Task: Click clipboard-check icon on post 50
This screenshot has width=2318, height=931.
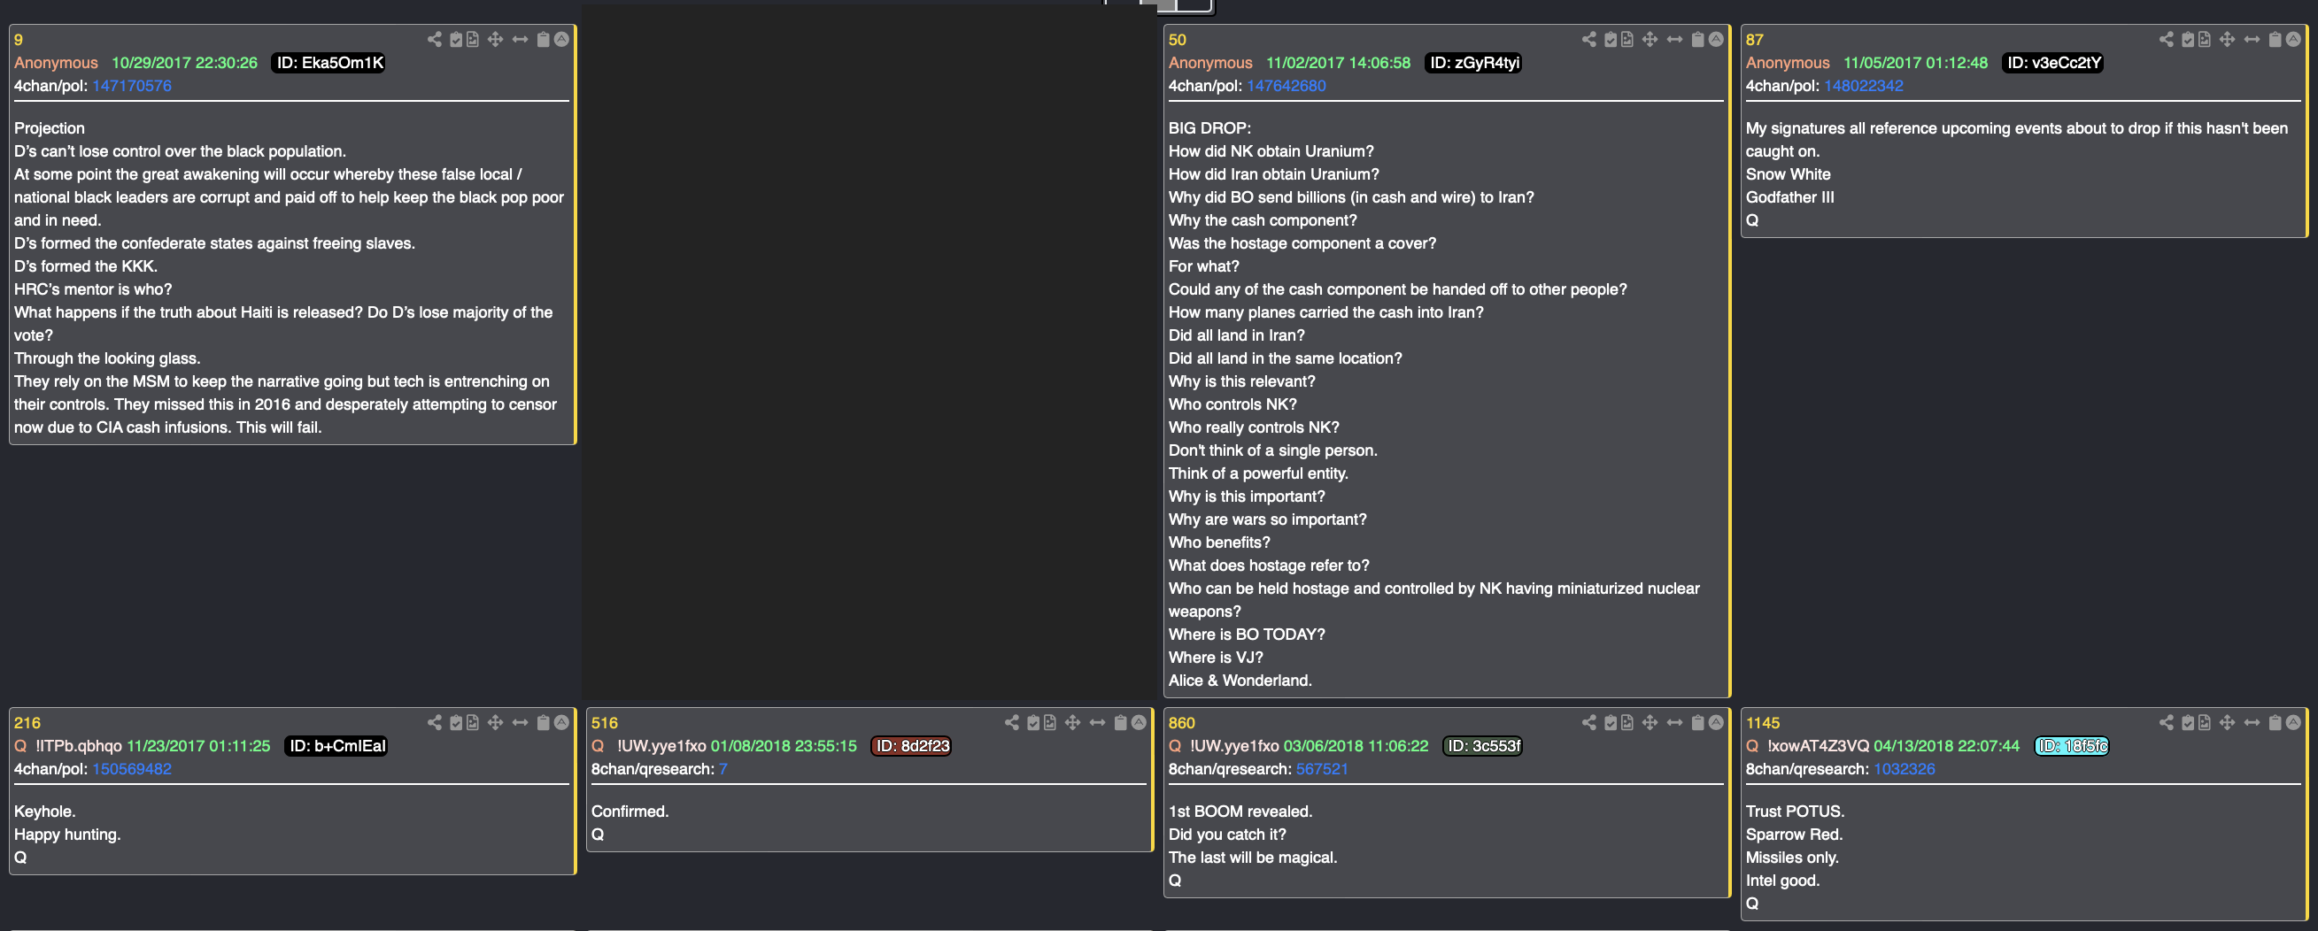Action: (x=1611, y=40)
